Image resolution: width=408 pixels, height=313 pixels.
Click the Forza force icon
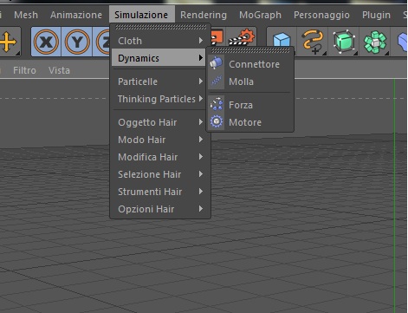point(217,104)
